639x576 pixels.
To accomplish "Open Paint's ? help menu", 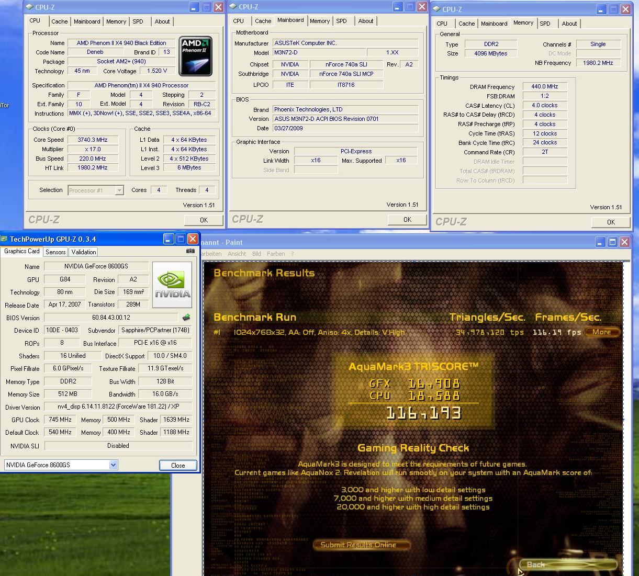I will pyautogui.click(x=293, y=254).
